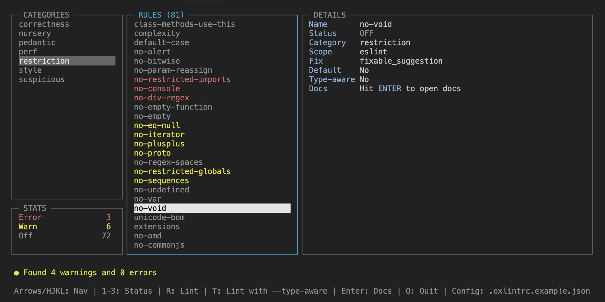Select the no-eq-null rule
The width and height of the screenshot is (605, 302).
coord(157,125)
